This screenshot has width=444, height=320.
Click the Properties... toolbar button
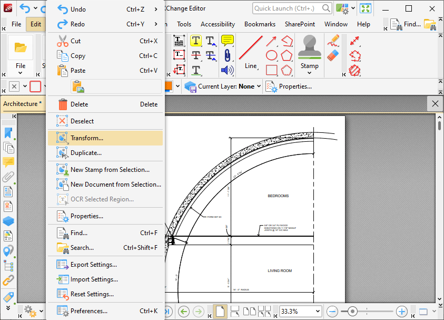pos(289,86)
